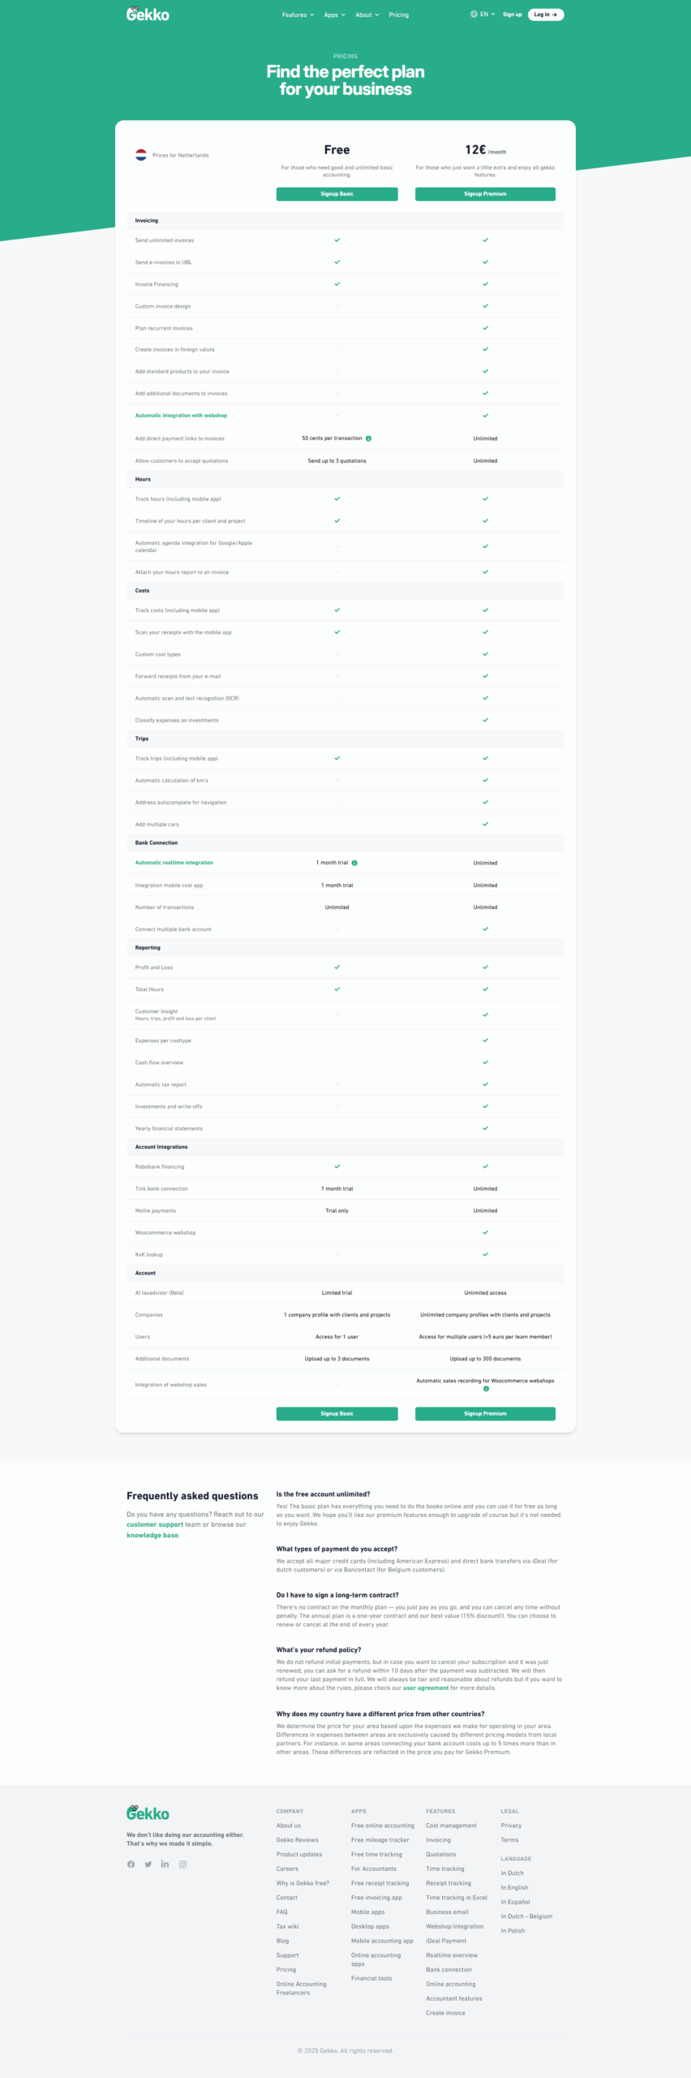Click the Gekko logo in the header
The height and width of the screenshot is (2078, 691).
[148, 14]
